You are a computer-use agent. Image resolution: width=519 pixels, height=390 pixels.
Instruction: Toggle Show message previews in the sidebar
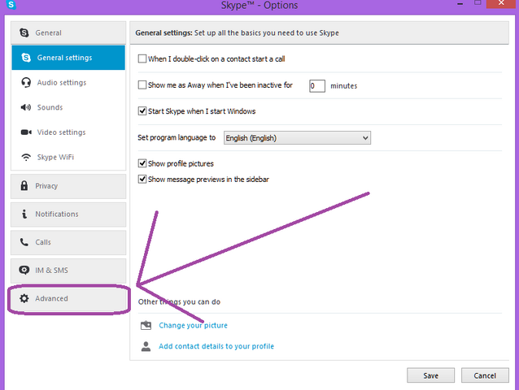(x=142, y=179)
